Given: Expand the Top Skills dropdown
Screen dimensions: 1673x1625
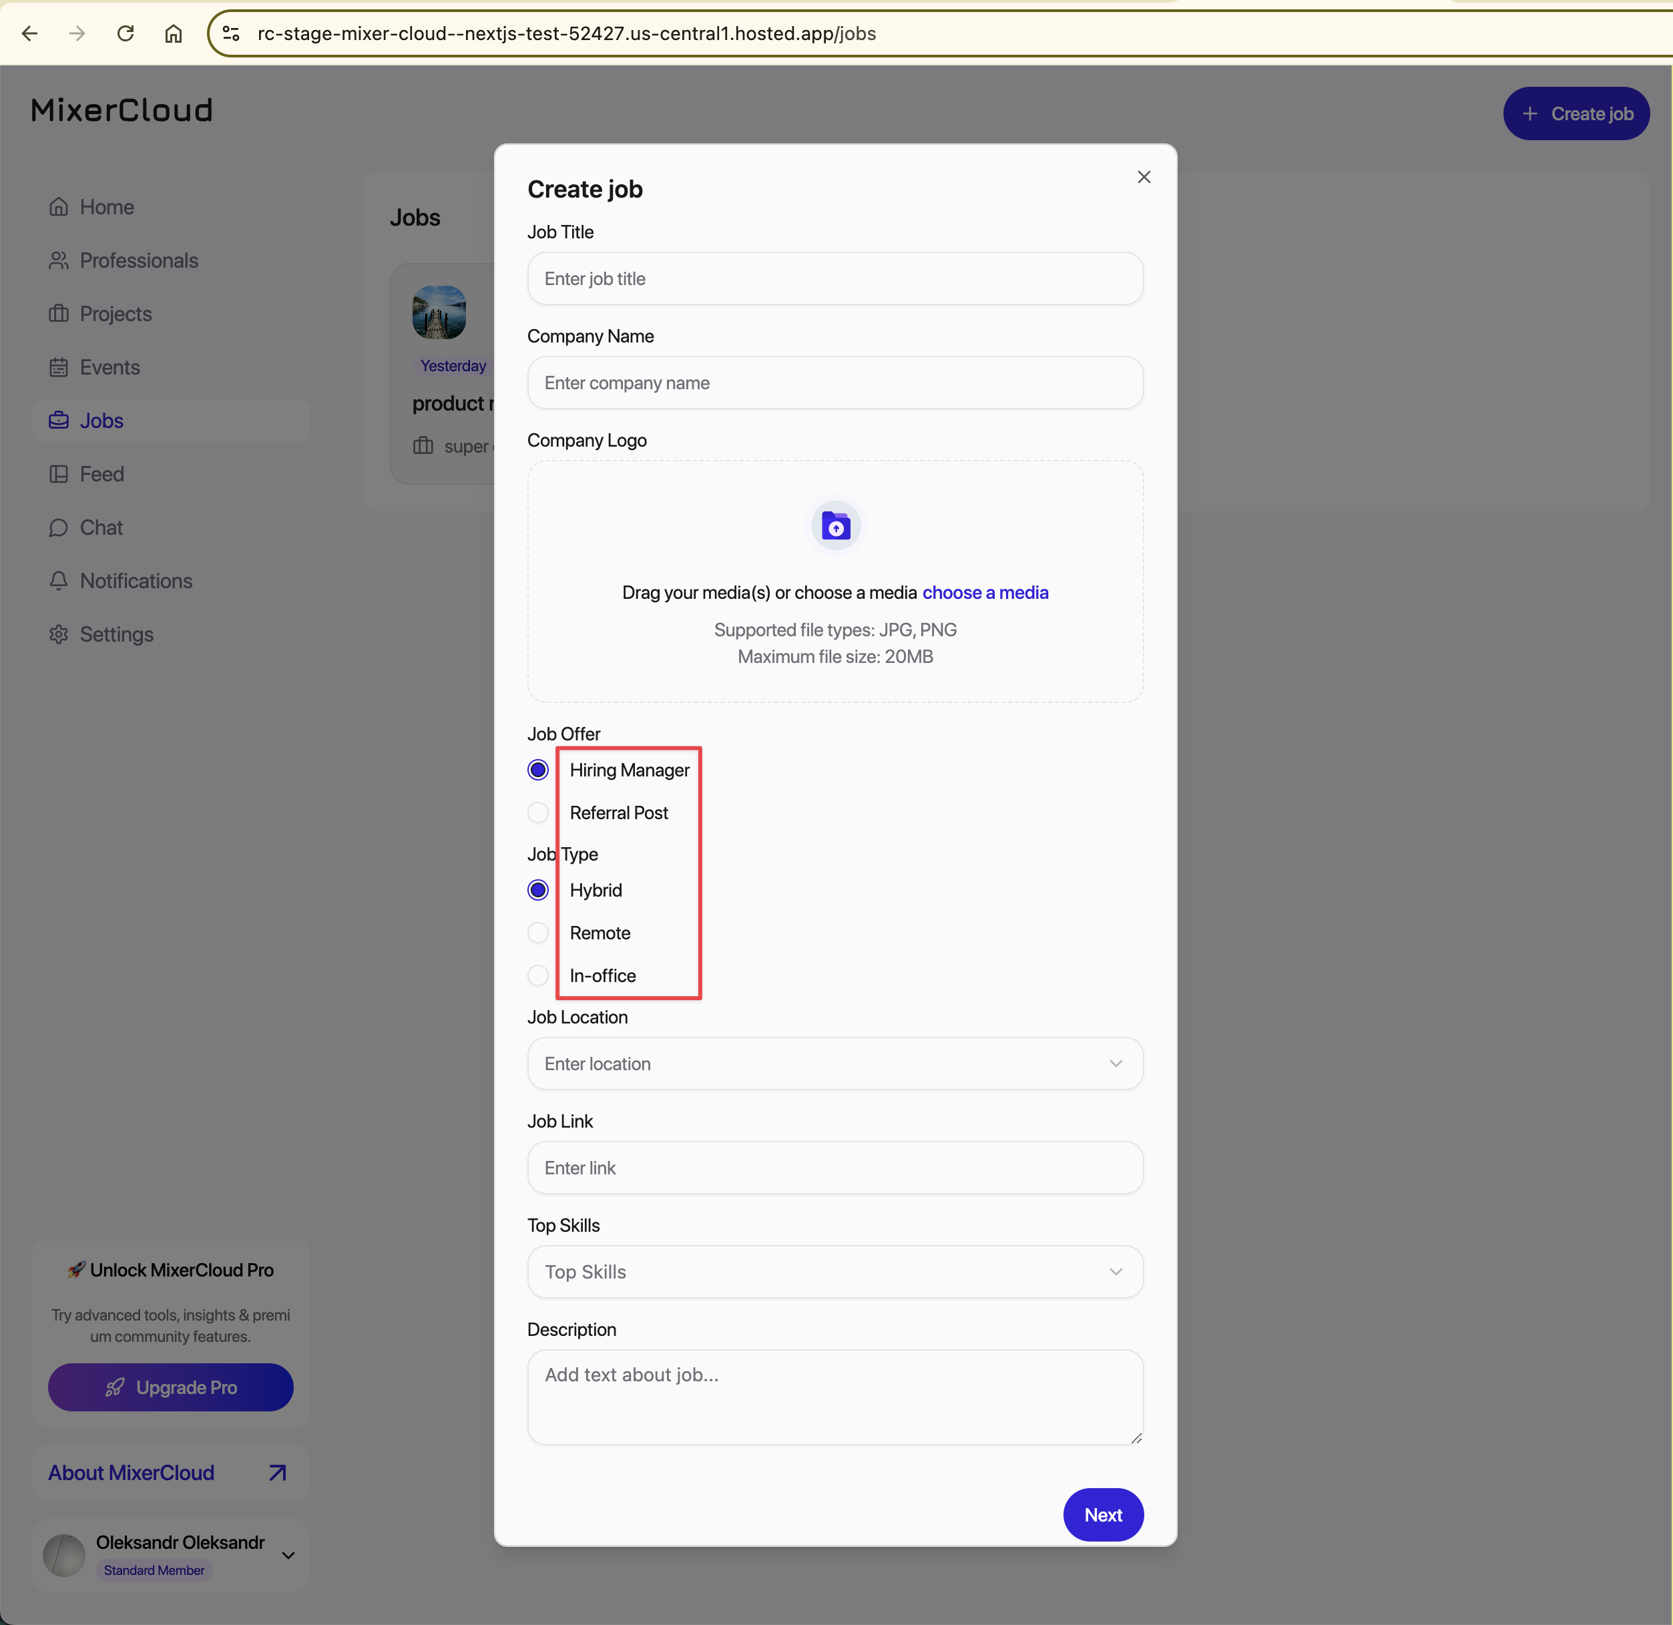Looking at the screenshot, I should (x=834, y=1272).
